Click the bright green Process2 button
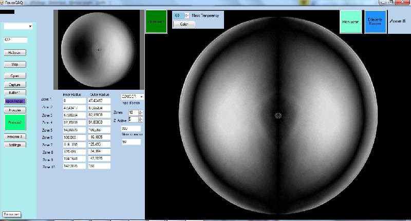Image resolution: width=411 pixels, height=221 pixels. [15, 122]
